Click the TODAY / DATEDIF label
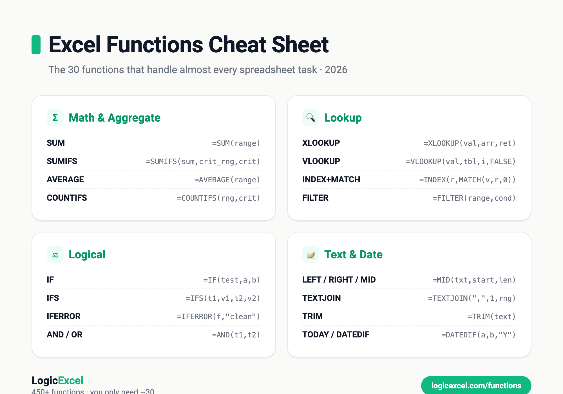Image resolution: width=563 pixels, height=394 pixels. point(336,335)
